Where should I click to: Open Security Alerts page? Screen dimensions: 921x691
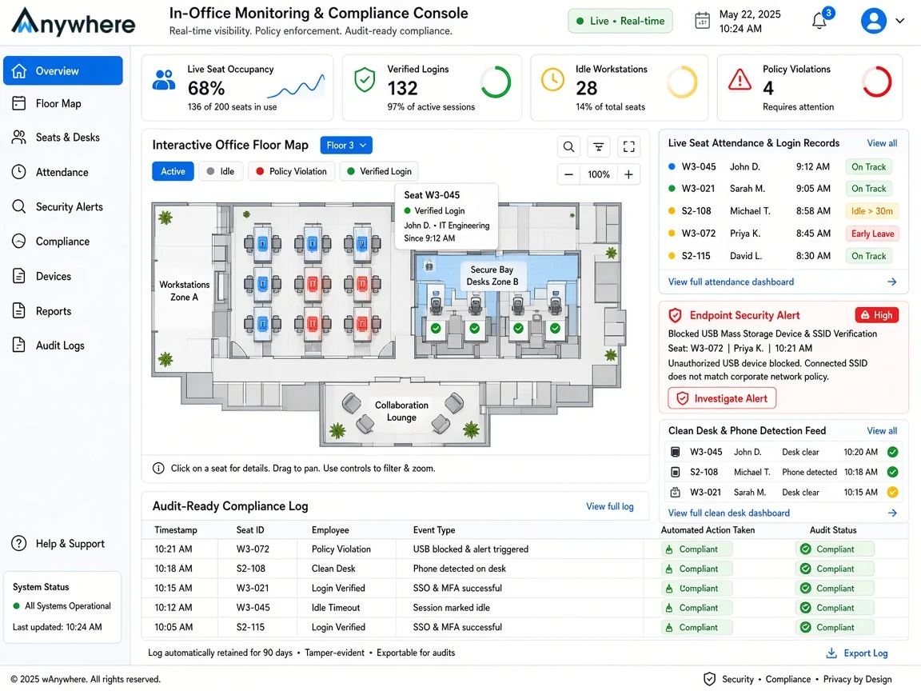pyautogui.click(x=63, y=207)
